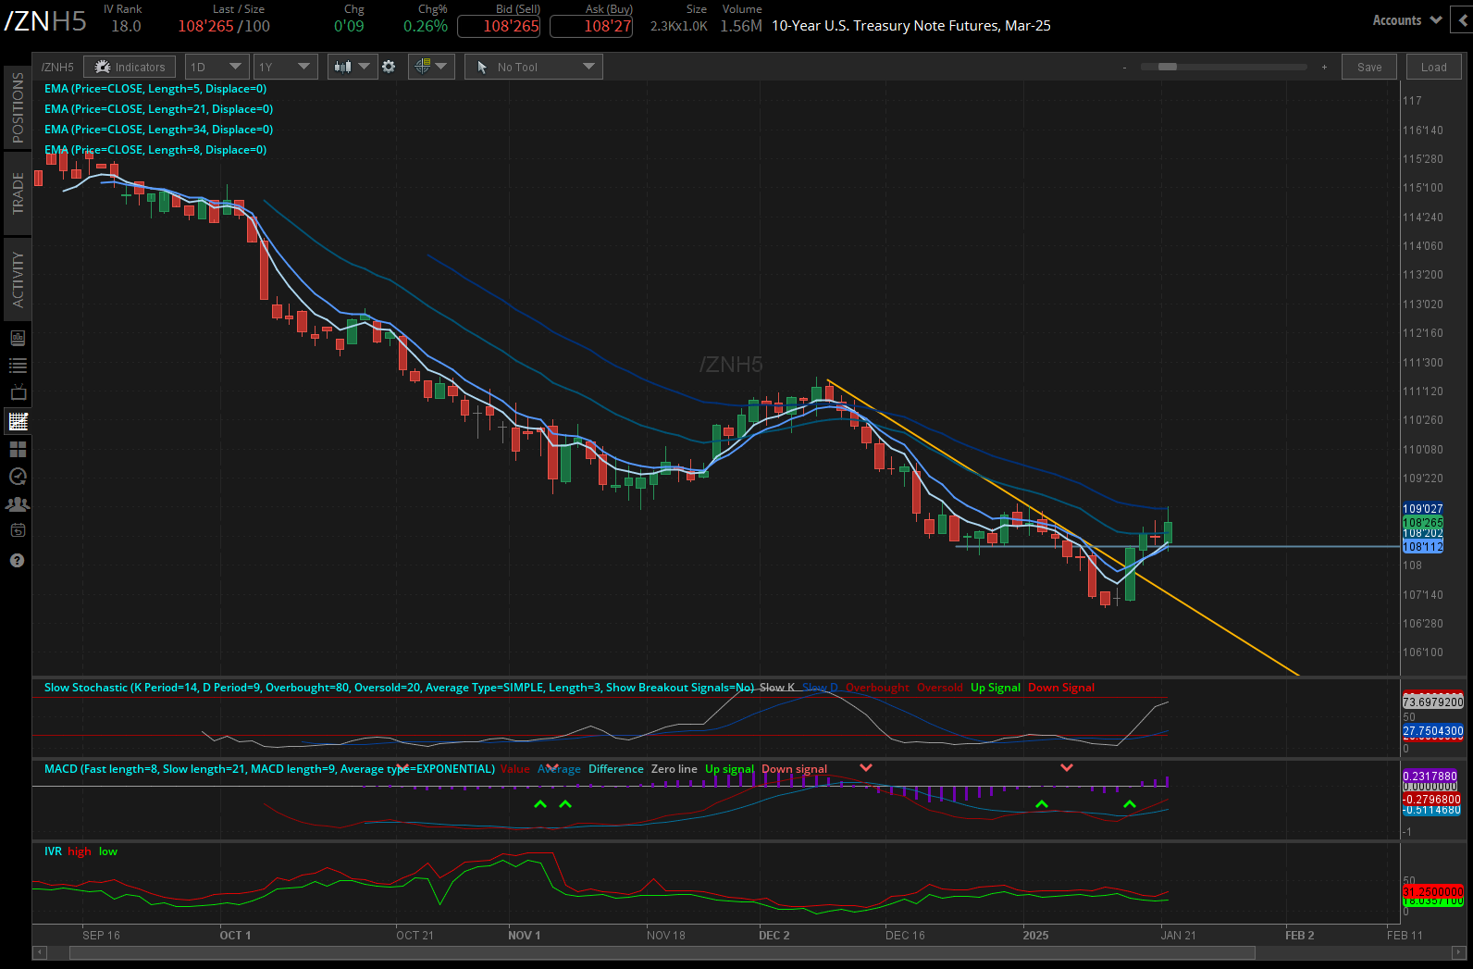This screenshot has height=969, width=1473.
Task: Open the chart settings gear
Action: pos(389,67)
